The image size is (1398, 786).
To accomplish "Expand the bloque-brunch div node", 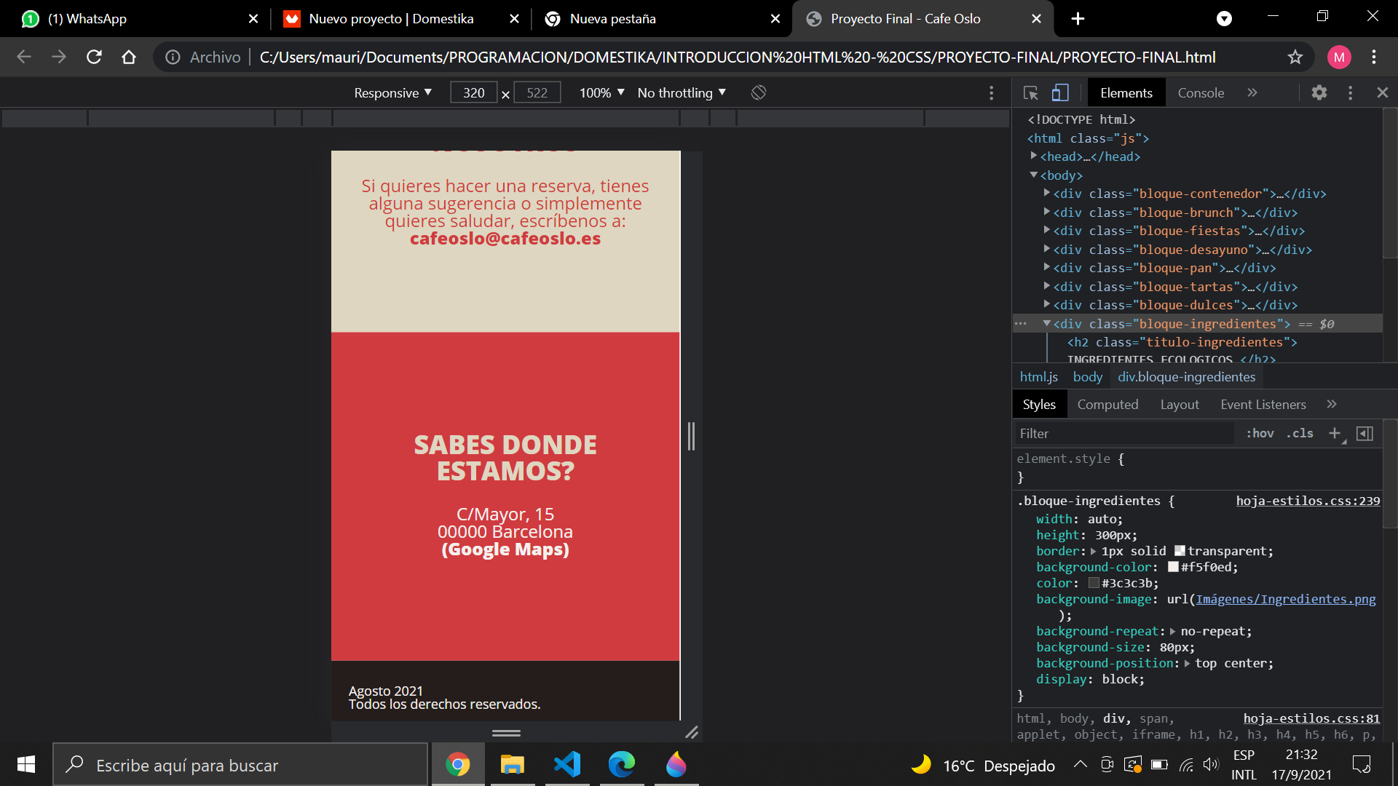I will [x=1046, y=212].
